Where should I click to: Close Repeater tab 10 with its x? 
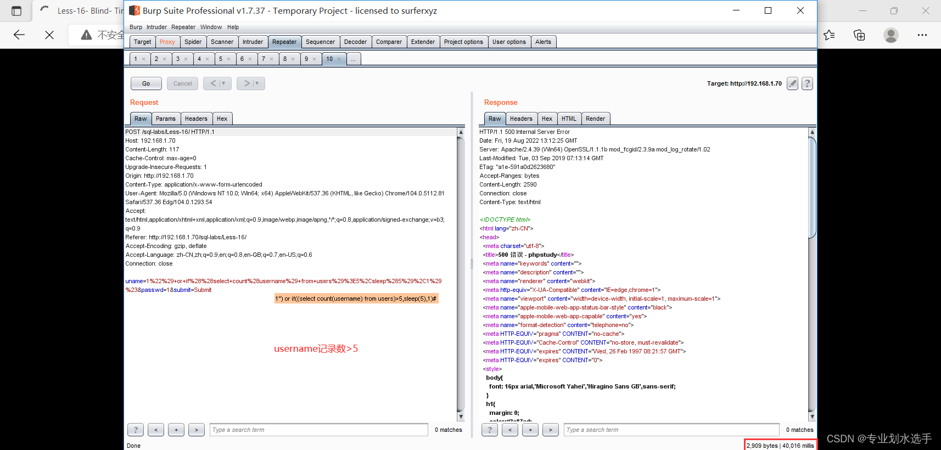tap(339, 59)
